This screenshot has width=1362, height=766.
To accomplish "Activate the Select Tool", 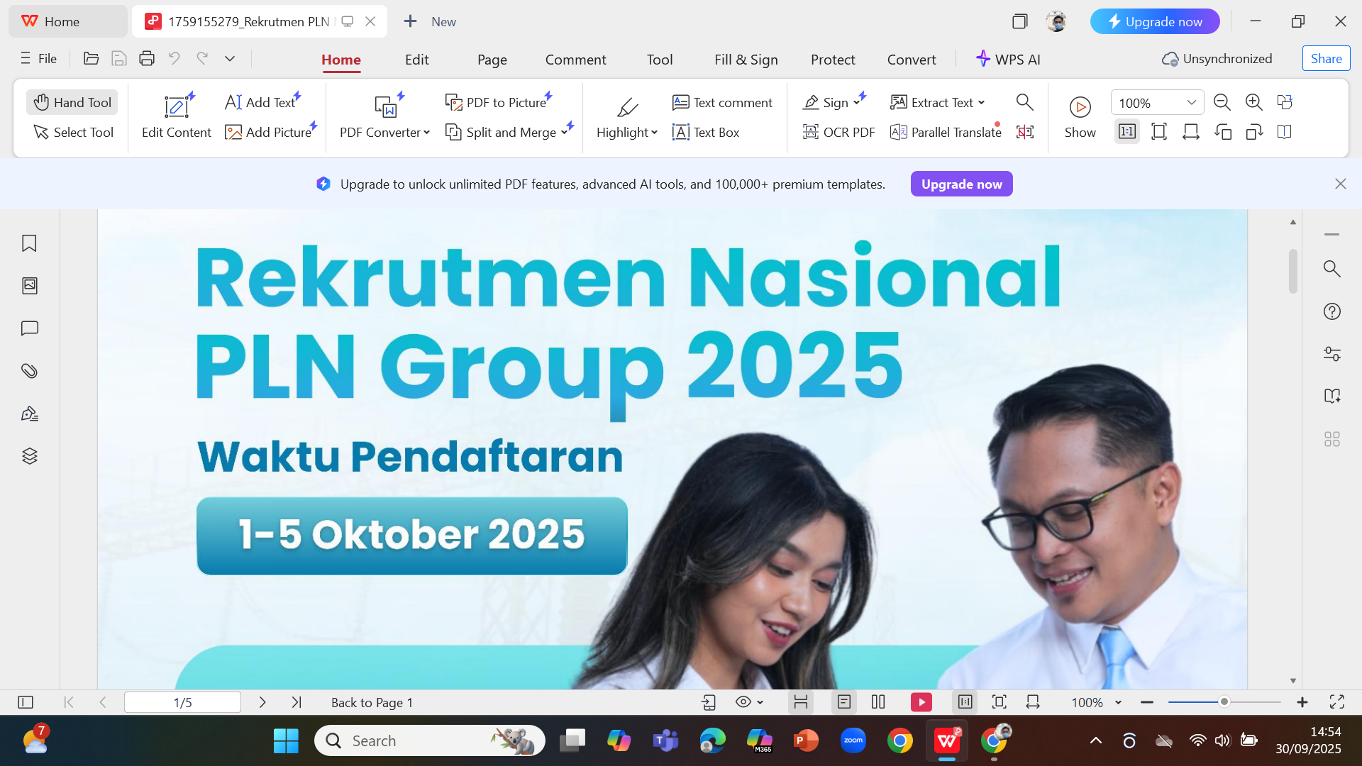I will pos(74,132).
